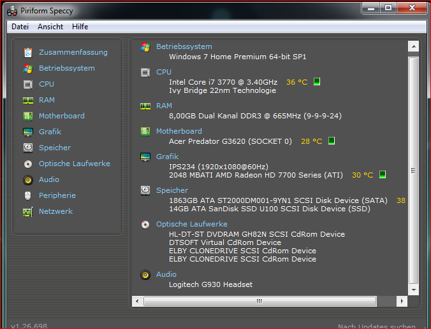Select Zusammenfassung in the sidebar
431x329 pixels.
[x=73, y=52]
